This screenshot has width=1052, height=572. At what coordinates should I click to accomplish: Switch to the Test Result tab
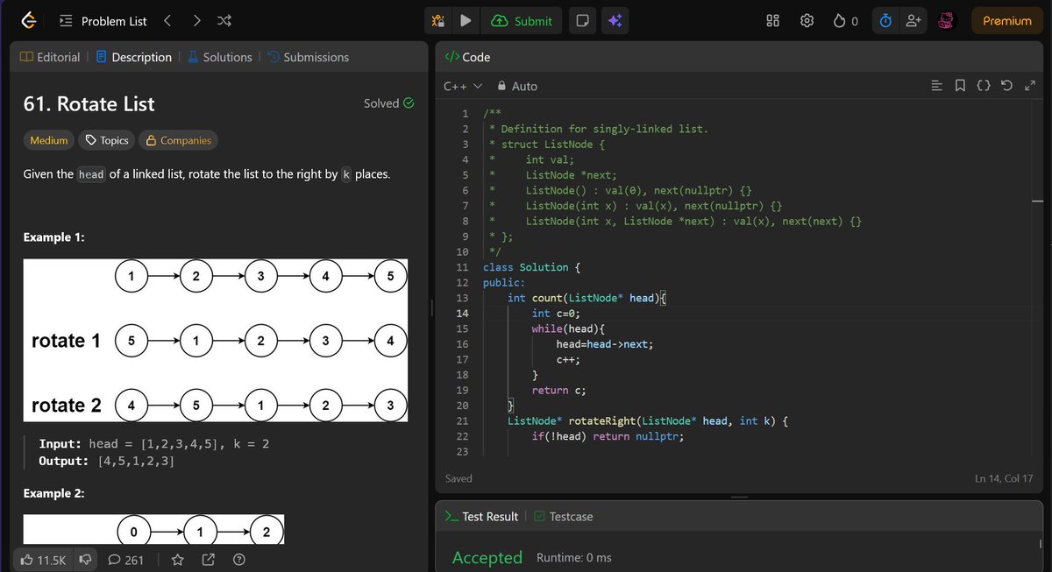[x=481, y=517]
